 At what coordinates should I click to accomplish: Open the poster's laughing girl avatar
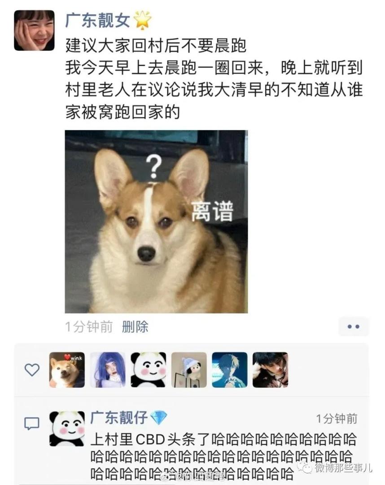point(34,31)
